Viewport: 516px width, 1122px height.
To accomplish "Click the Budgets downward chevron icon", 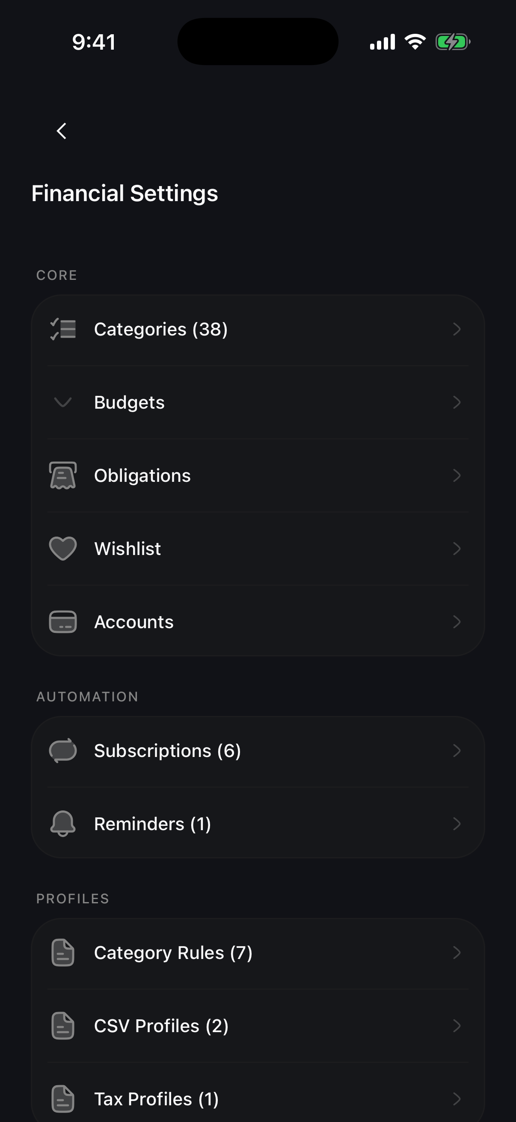I will tap(63, 402).
